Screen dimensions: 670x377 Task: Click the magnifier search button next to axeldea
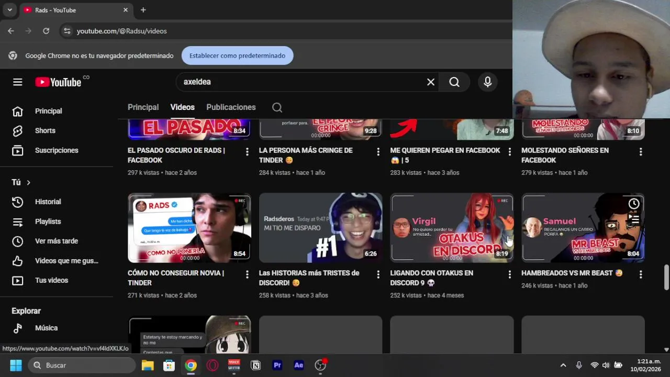[x=454, y=82]
